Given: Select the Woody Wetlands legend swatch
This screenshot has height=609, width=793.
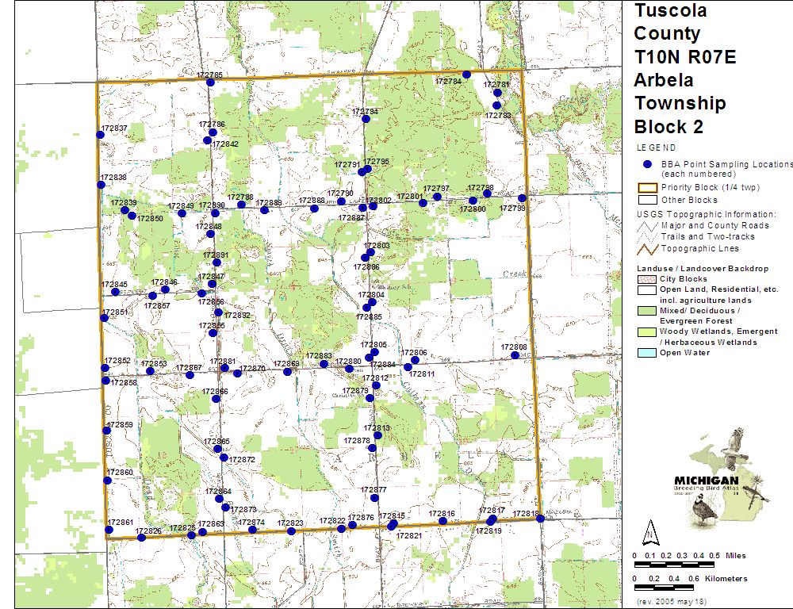Looking at the screenshot, I should [x=646, y=331].
